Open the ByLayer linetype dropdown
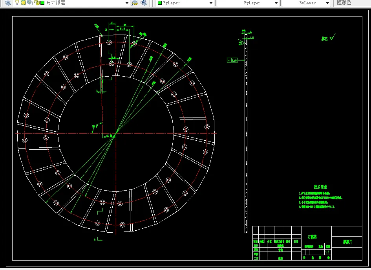The image size is (371, 270). coord(276,3)
